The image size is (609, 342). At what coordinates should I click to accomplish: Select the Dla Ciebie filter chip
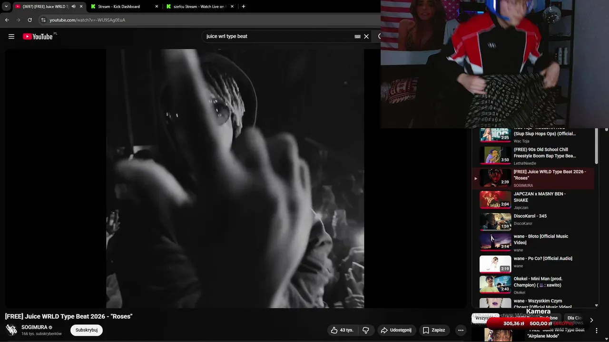point(575,318)
